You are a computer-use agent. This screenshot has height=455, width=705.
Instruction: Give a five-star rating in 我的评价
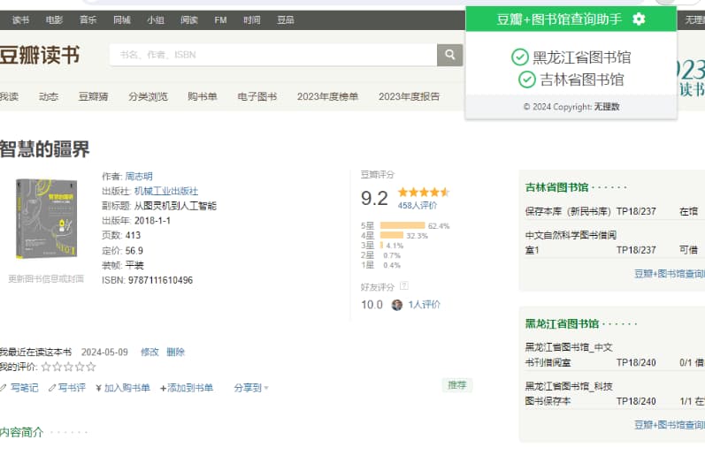tap(91, 367)
